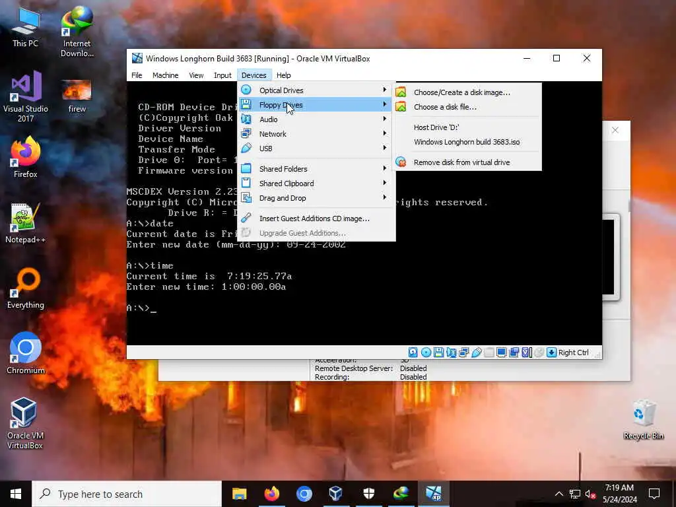Screen dimensions: 676x507
Task: Open Firefox desktop shortcut
Action: 26,157
